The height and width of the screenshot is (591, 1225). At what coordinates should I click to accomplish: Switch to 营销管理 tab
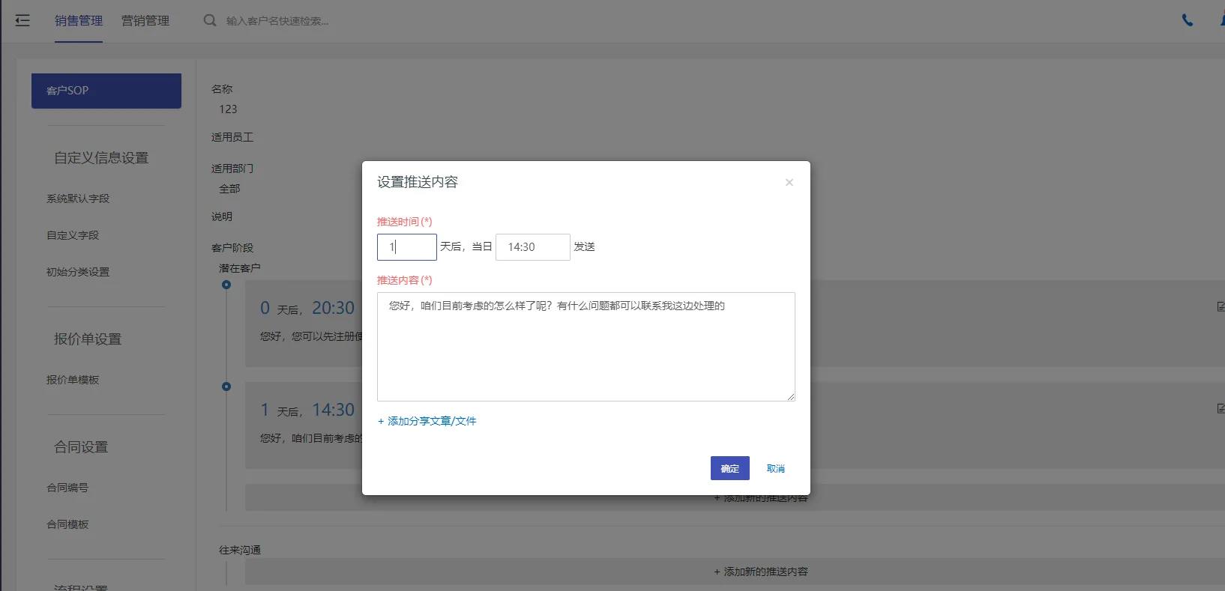click(x=145, y=21)
